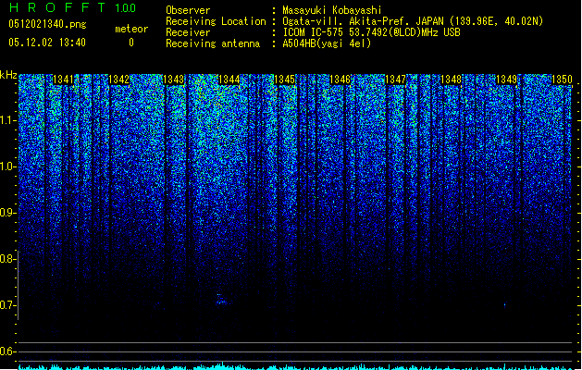The height and width of the screenshot is (370, 582).
Task: Click the Receiving Location label
Action: (216, 21)
